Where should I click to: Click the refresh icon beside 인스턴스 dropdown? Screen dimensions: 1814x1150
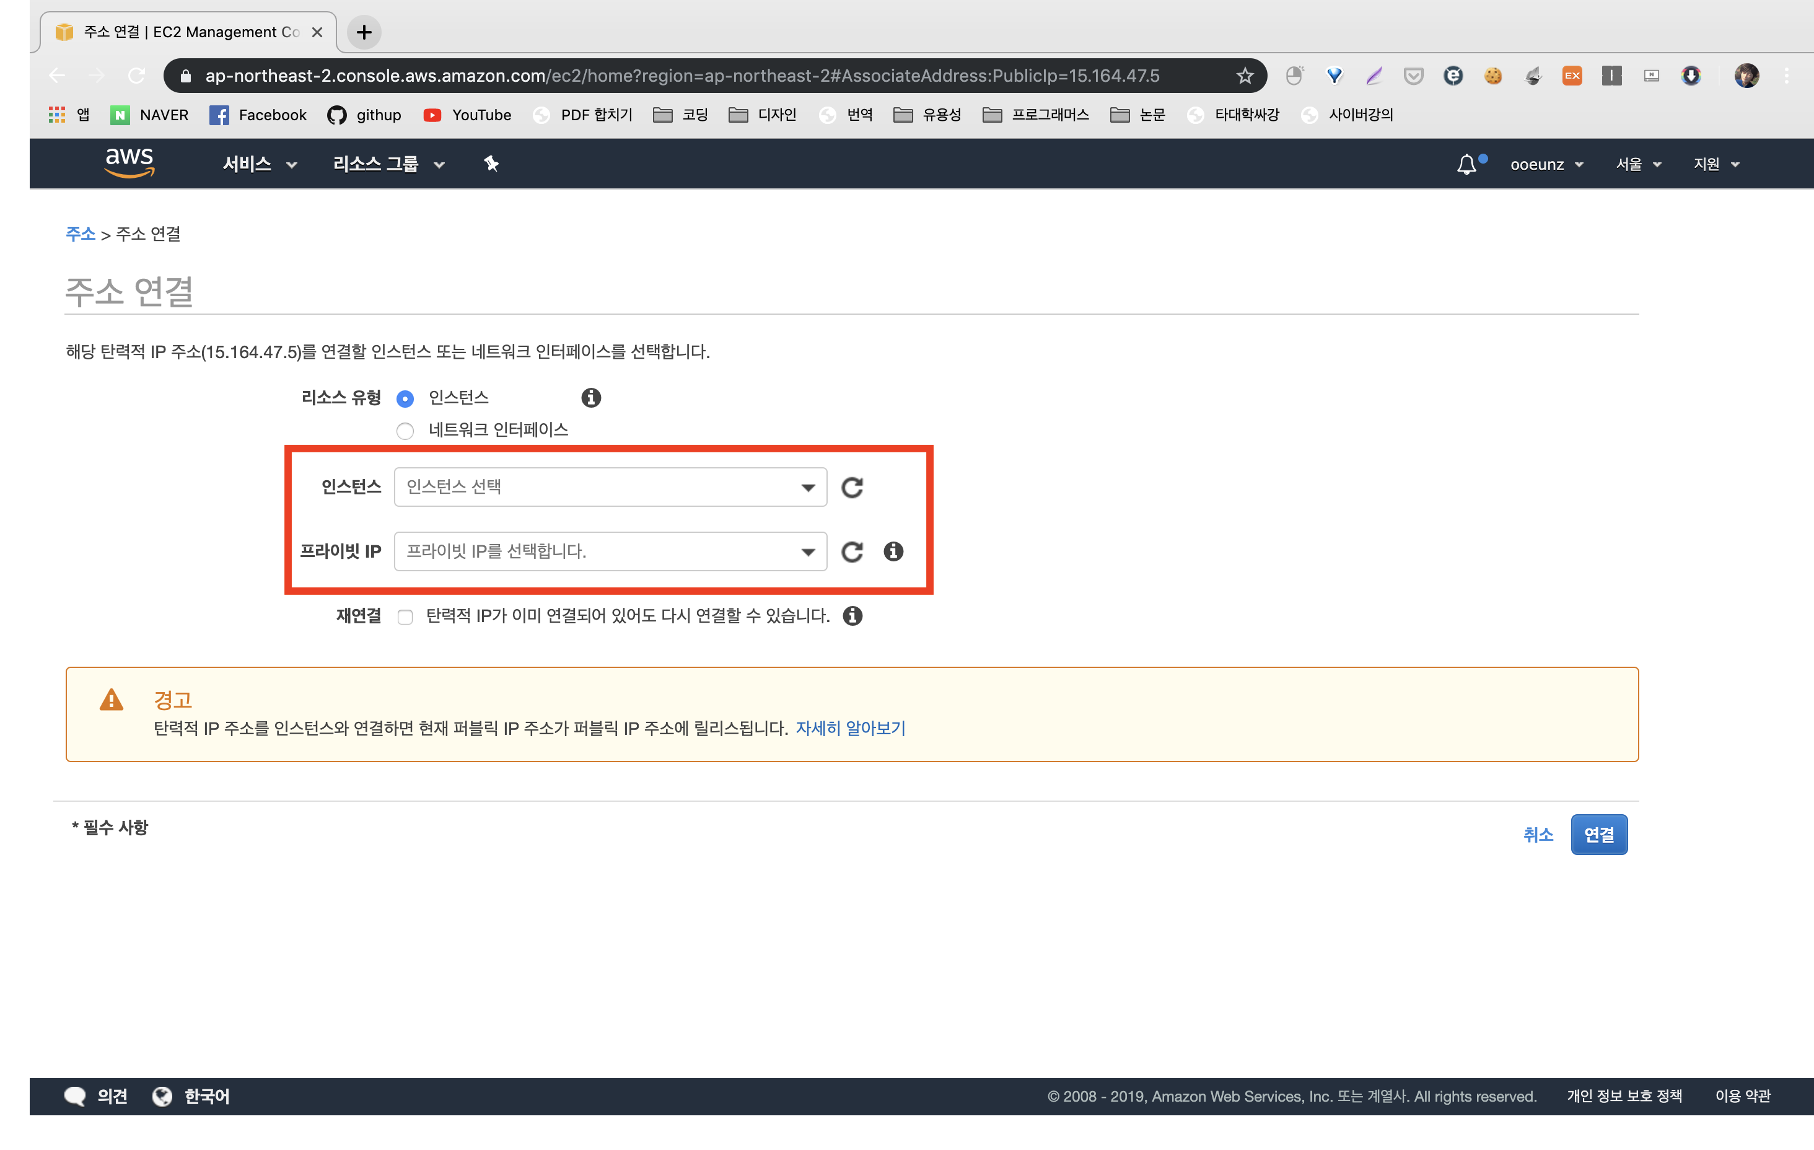pos(852,488)
